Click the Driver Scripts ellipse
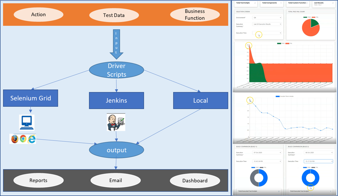This screenshot has width=338, height=196. click(116, 70)
